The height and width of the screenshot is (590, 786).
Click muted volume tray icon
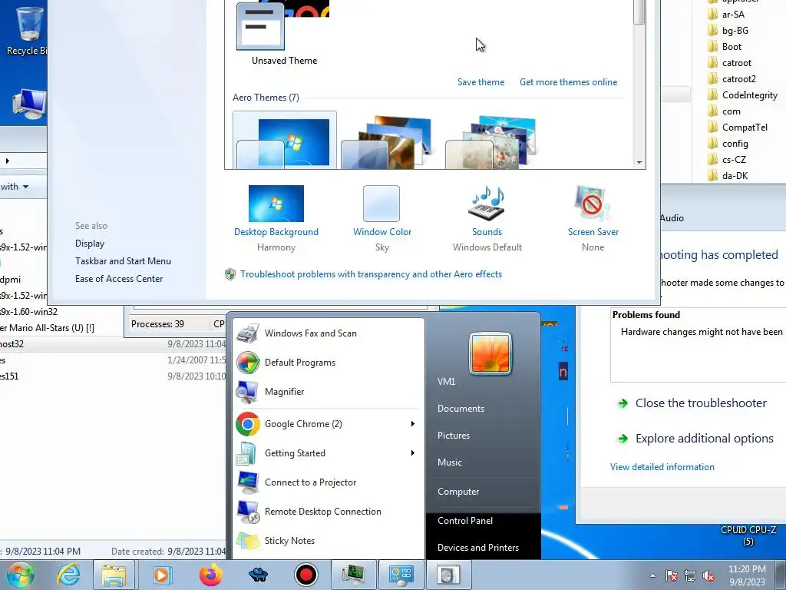pos(708,576)
